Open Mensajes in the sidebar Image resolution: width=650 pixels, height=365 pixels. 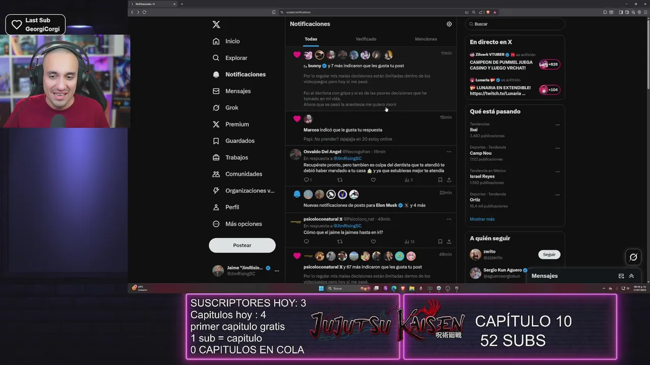click(232, 91)
